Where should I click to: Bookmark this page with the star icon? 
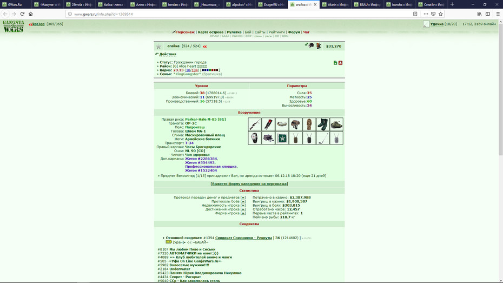pyautogui.click(x=440, y=14)
